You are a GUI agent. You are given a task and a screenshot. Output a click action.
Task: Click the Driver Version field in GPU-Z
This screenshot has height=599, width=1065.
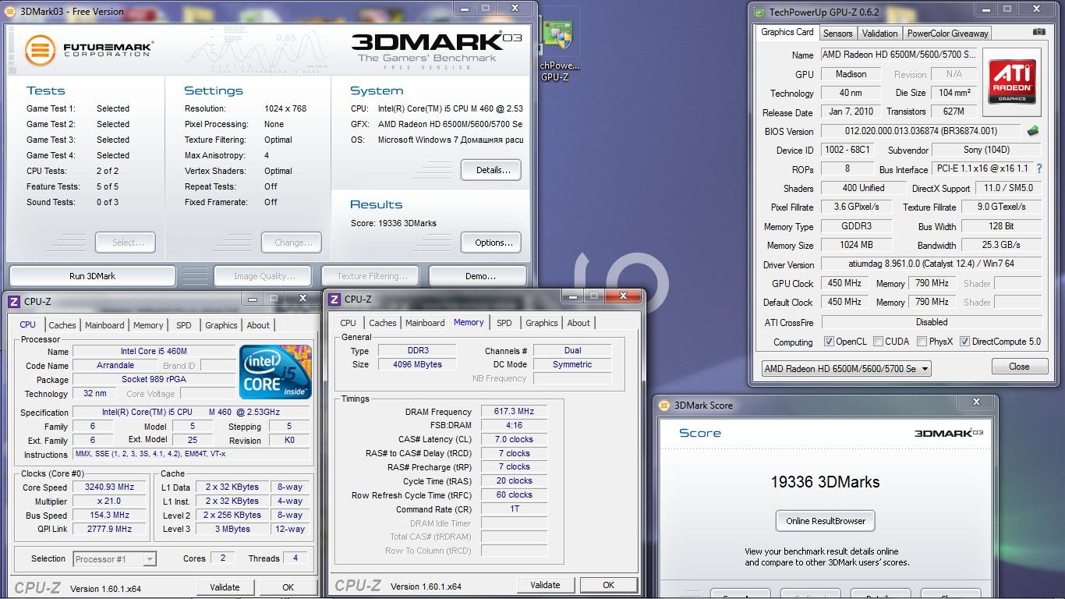(931, 264)
